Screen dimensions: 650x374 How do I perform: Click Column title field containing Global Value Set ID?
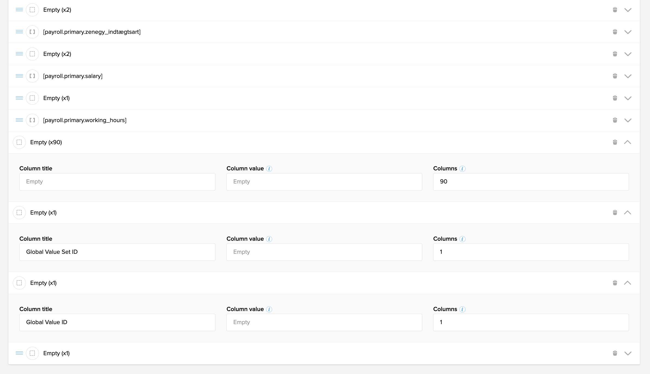point(117,252)
